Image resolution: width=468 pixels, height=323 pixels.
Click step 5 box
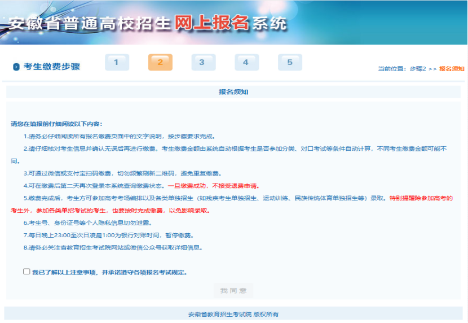290,63
